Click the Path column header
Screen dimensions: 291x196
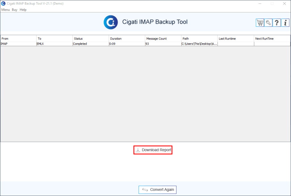[199, 39]
